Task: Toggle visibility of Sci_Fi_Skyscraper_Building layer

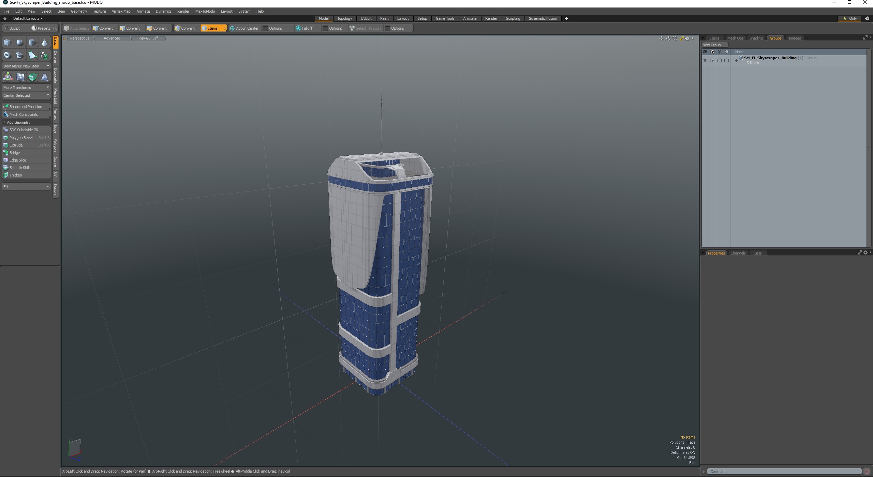Action: click(x=706, y=59)
